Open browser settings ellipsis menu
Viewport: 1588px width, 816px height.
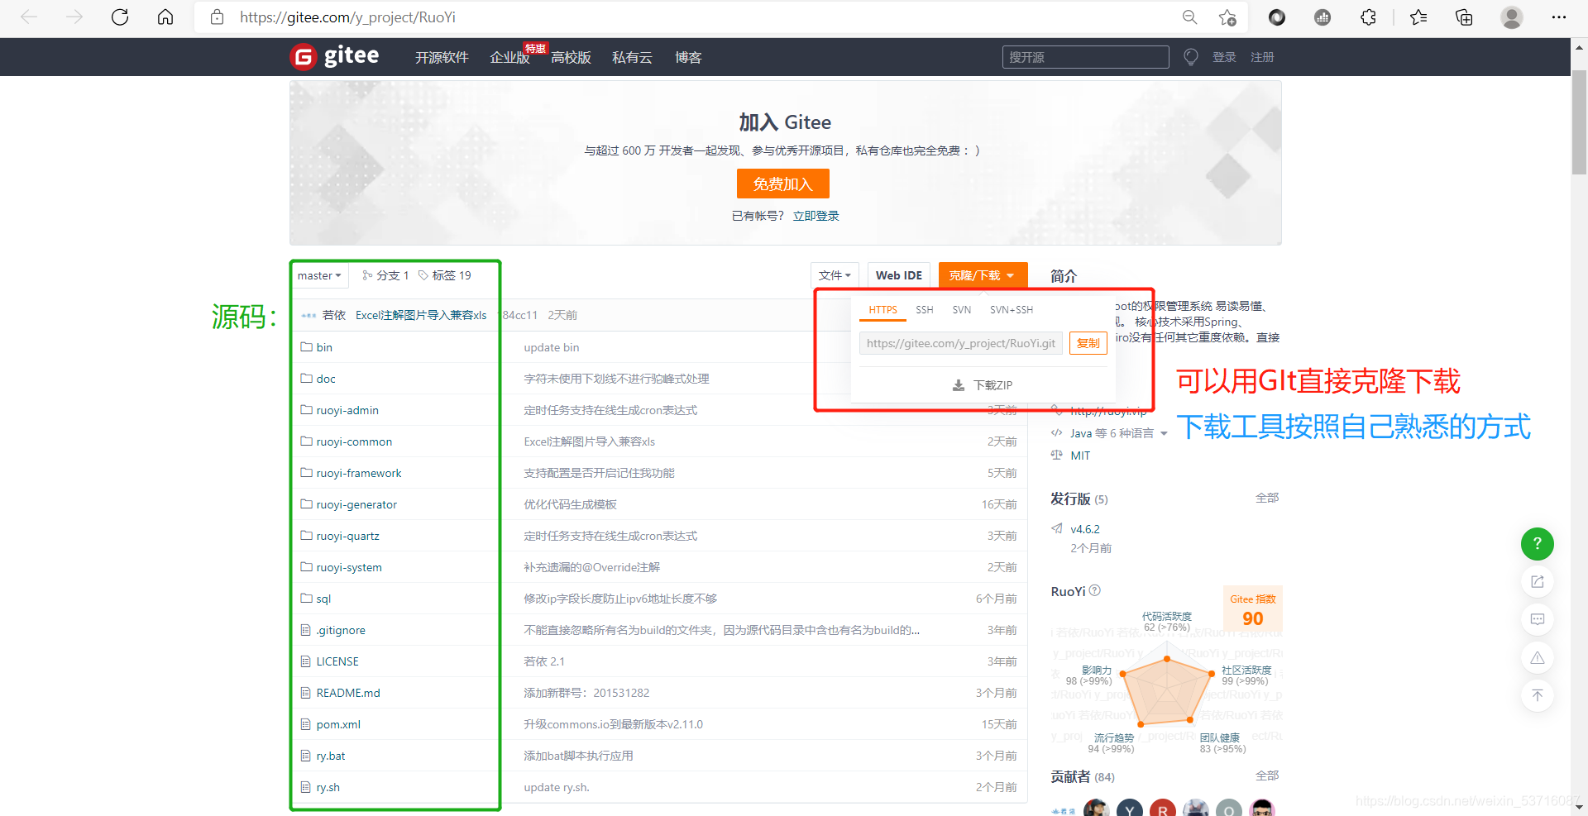click(1559, 17)
